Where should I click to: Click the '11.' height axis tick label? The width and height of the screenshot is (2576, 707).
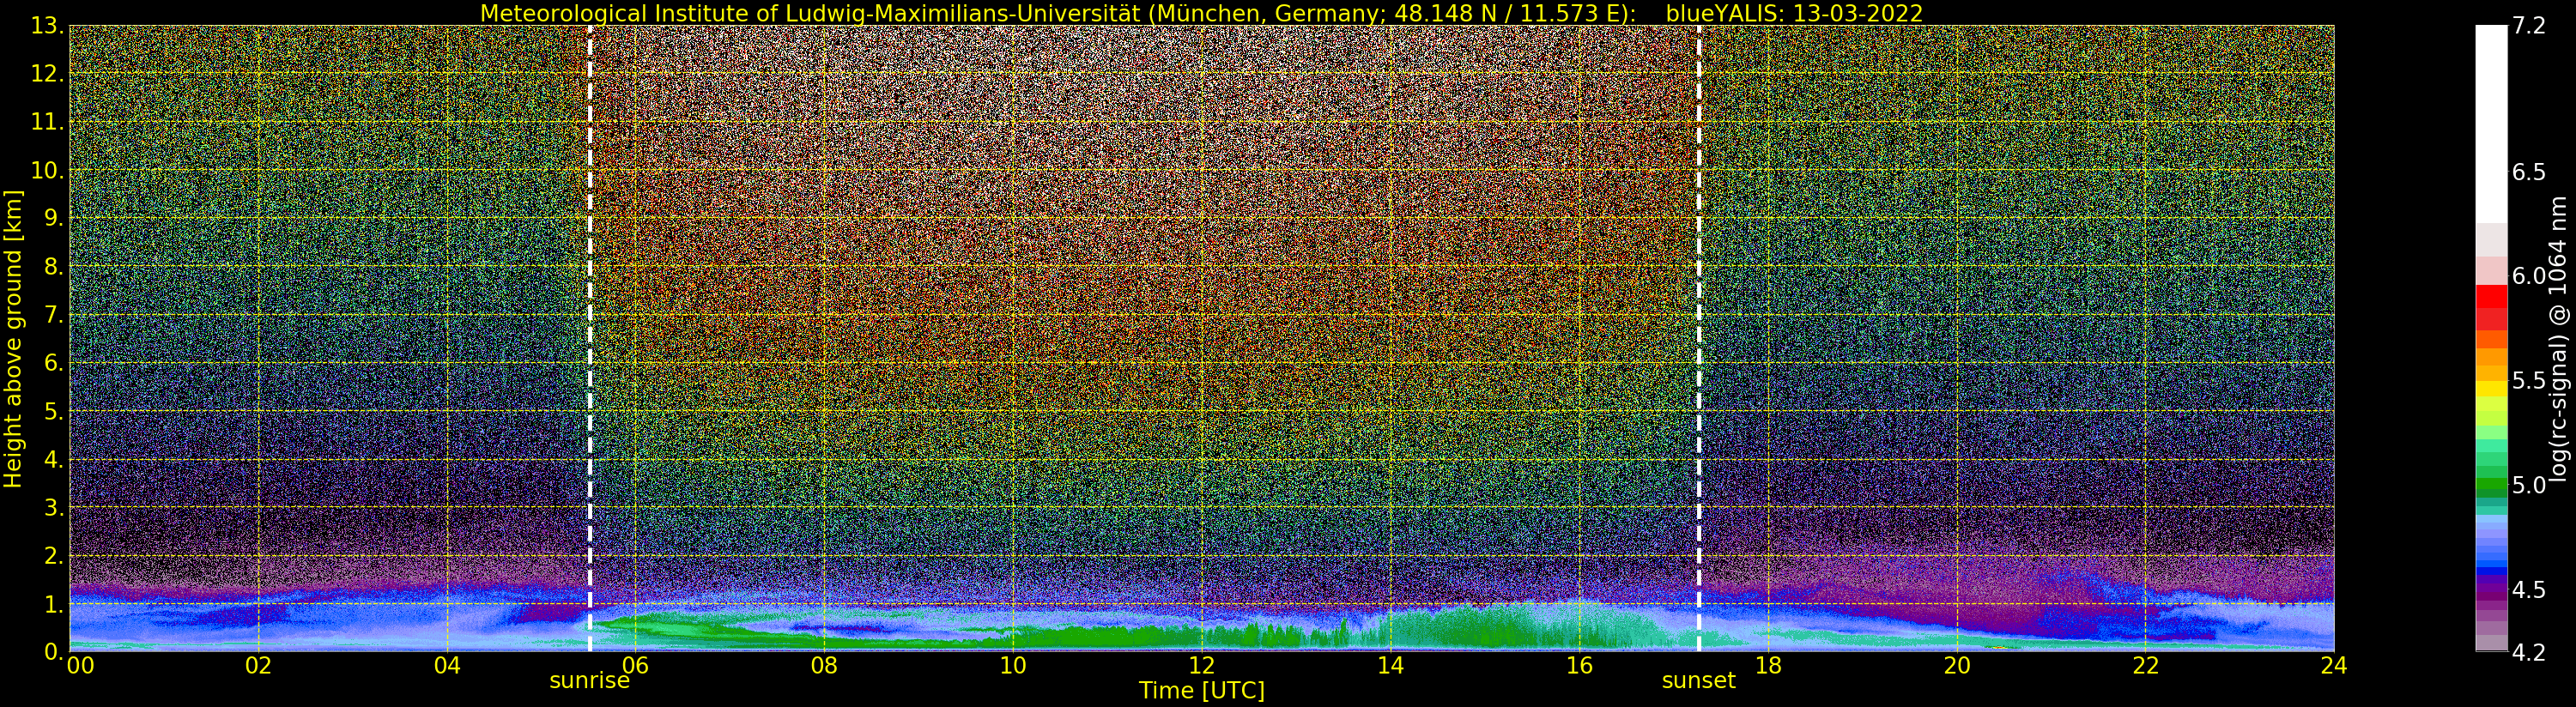[48, 122]
